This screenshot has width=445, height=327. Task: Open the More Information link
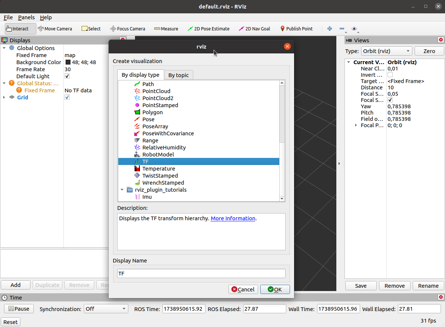[x=233, y=218]
